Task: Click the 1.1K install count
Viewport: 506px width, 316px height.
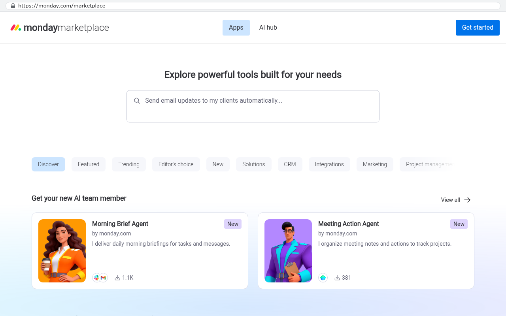Action: pos(128,278)
